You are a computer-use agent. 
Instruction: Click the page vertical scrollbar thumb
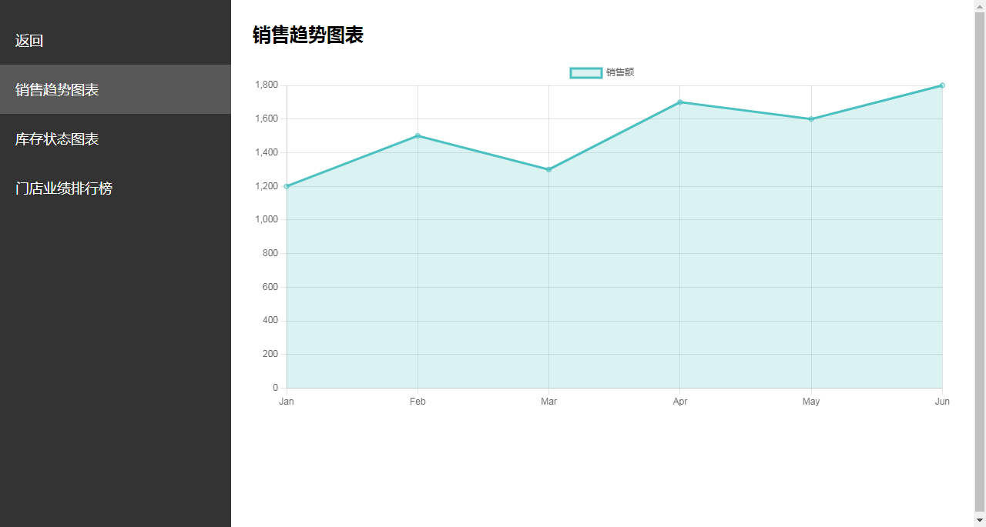(x=980, y=262)
